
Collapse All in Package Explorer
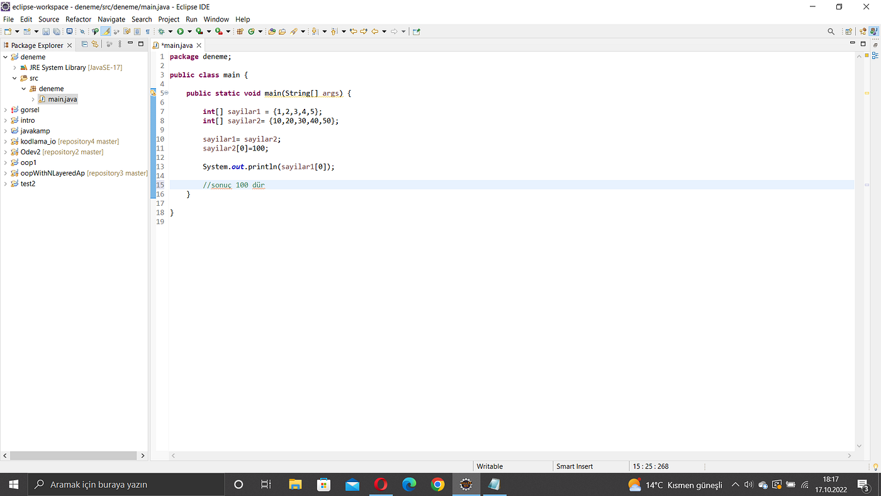click(85, 44)
